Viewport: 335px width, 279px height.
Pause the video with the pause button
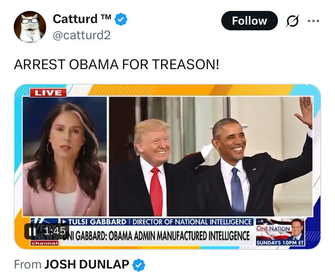32,231
